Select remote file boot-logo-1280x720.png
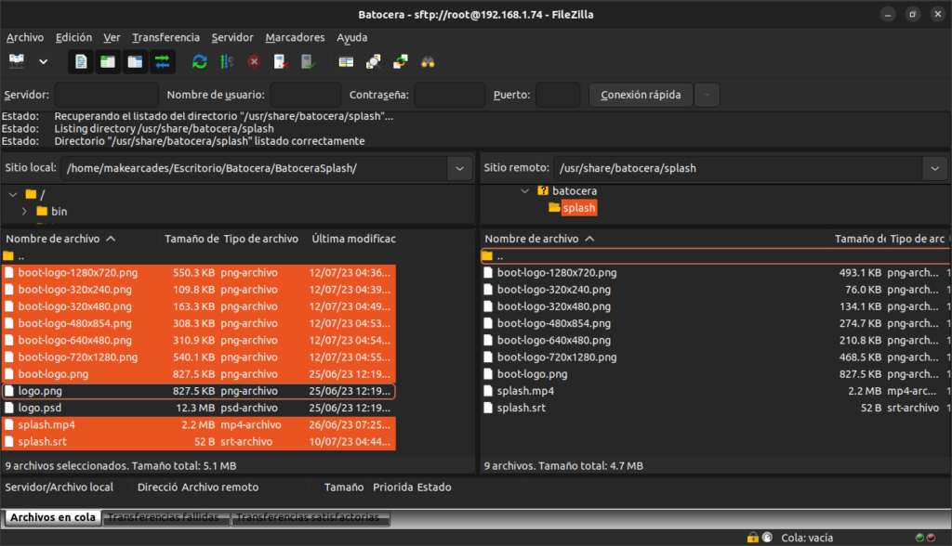This screenshot has width=952, height=546. click(x=716, y=272)
